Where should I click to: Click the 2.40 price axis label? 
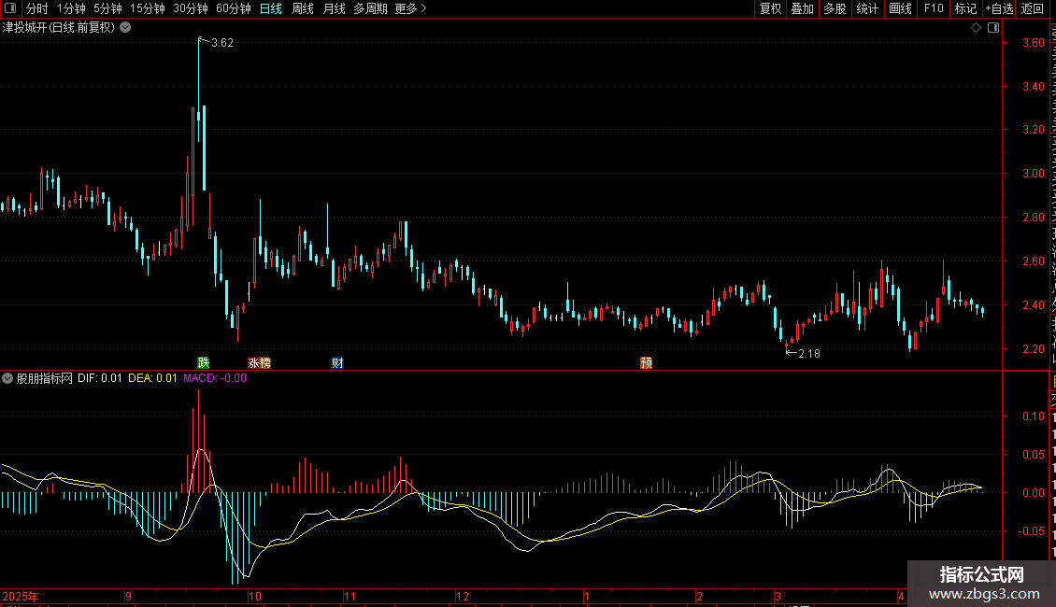pos(1033,304)
